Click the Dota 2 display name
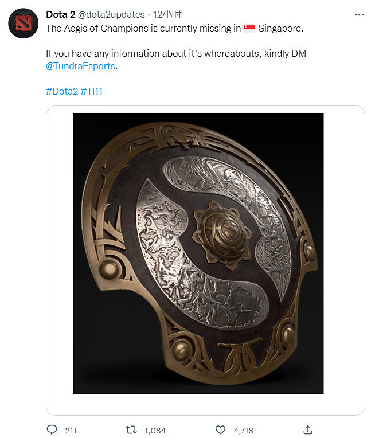Viewport: 375px width, 438px height. coord(60,14)
